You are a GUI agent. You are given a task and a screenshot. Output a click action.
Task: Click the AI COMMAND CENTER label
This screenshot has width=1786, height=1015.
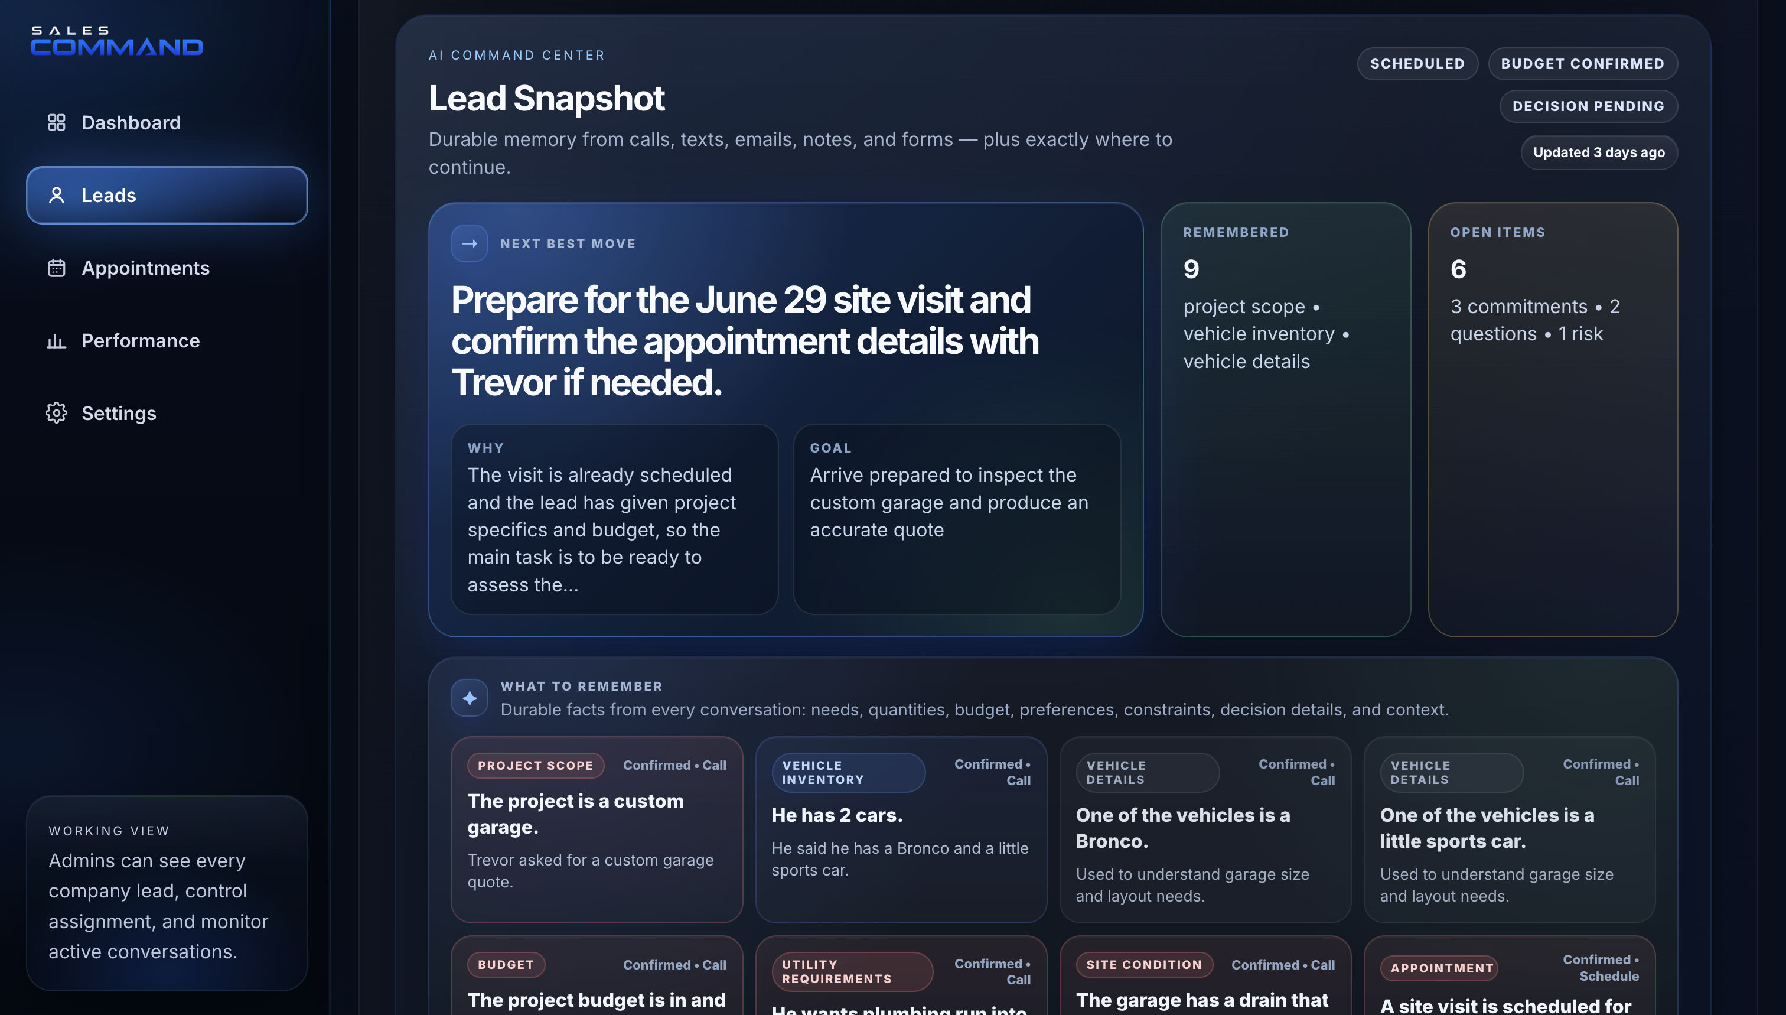[516, 55]
